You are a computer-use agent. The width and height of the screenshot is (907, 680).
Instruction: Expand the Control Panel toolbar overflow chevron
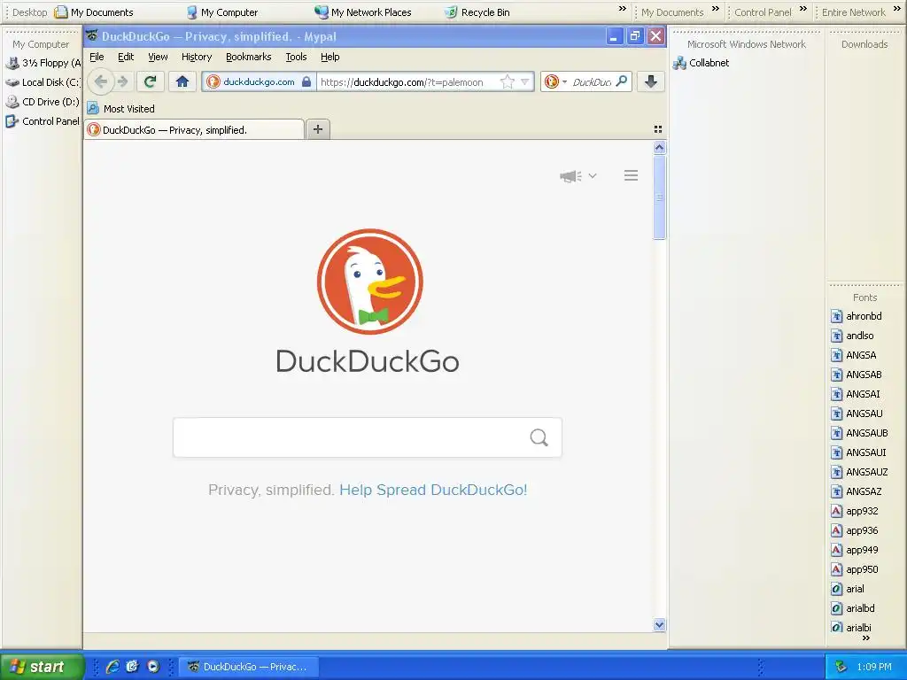coord(802,9)
